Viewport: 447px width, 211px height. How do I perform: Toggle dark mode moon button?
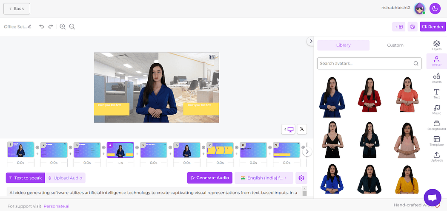[x=435, y=8]
